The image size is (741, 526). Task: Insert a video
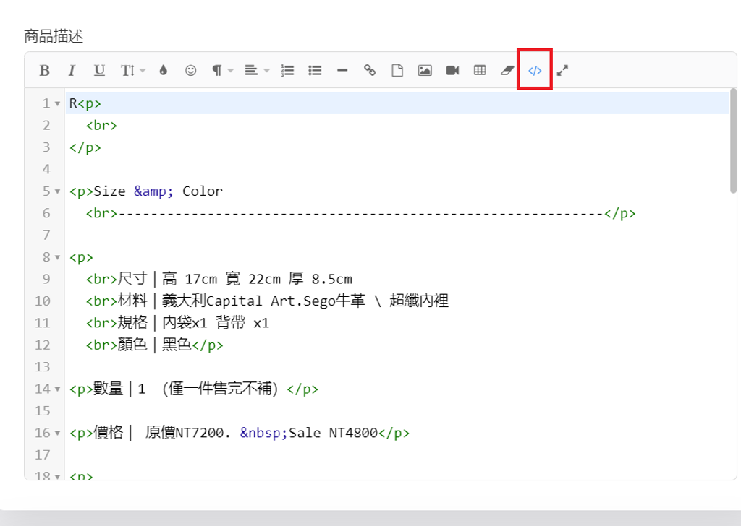[x=452, y=70]
